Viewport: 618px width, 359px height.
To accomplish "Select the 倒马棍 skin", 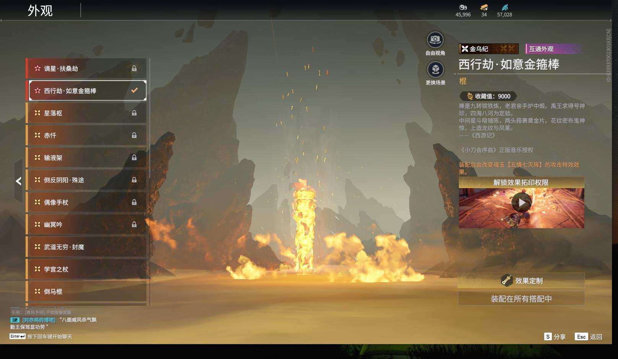I will (86, 291).
